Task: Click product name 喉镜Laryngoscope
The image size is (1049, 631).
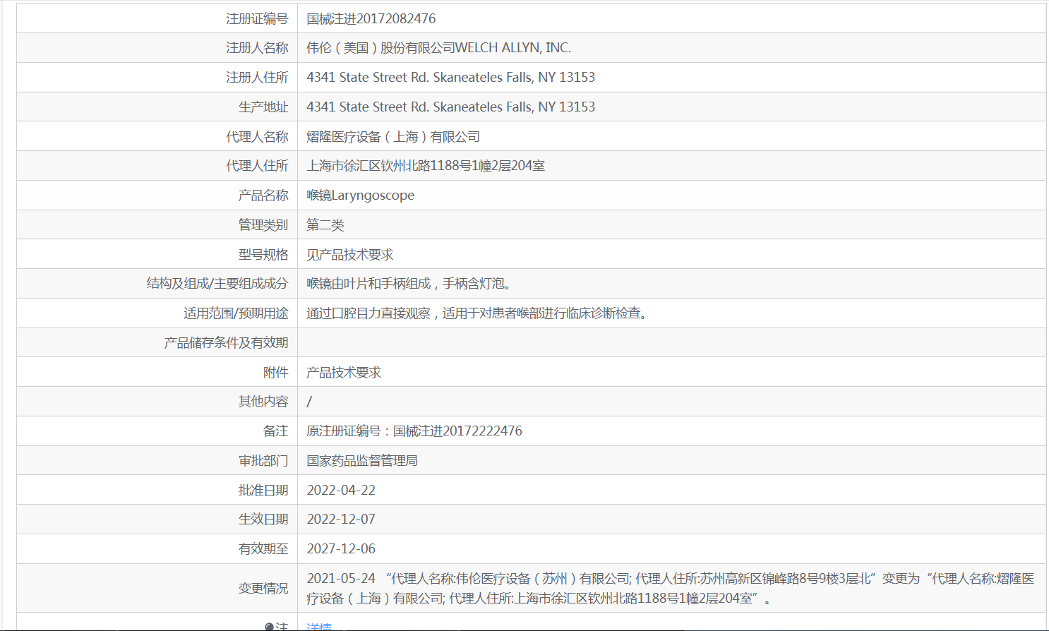Action: coord(361,196)
